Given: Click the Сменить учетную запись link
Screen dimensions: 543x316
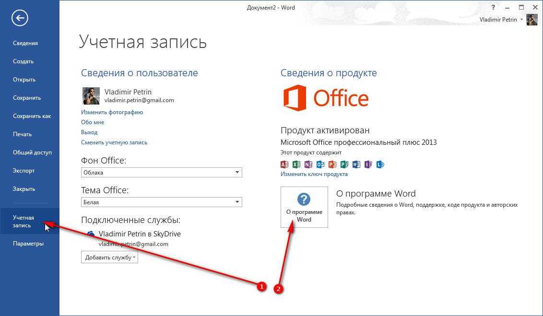Looking at the screenshot, I should click(114, 142).
